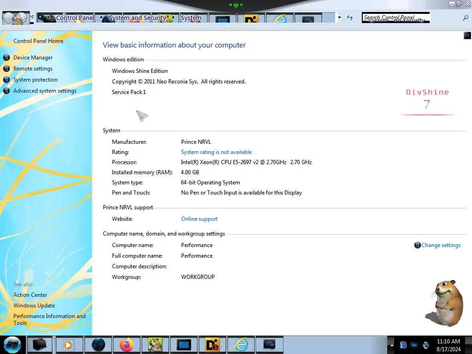The image size is (472, 354).
Task: Open Control Panel Home
Action: click(x=38, y=41)
